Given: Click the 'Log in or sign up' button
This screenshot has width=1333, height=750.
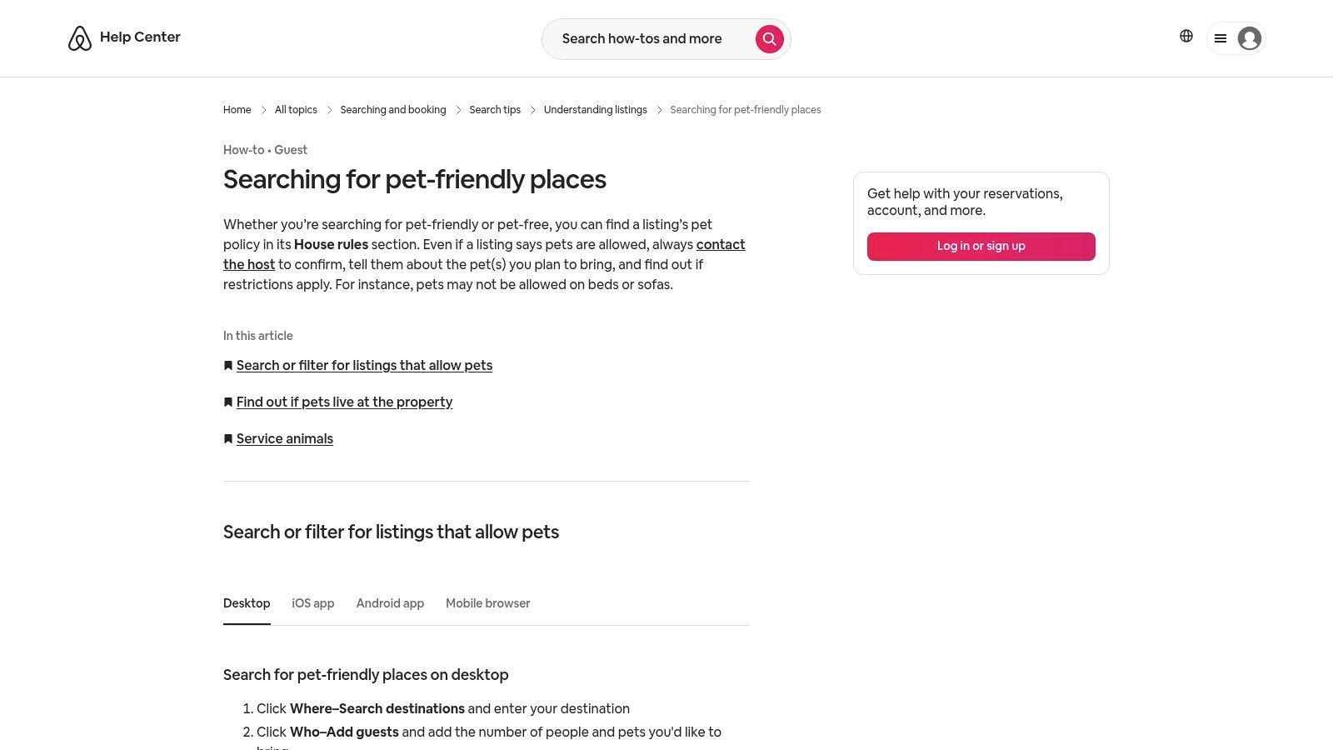Looking at the screenshot, I should point(981,246).
